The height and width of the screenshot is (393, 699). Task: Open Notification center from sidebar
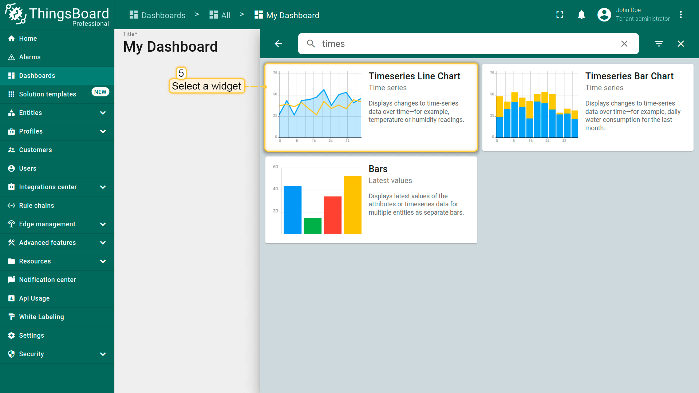(47, 280)
